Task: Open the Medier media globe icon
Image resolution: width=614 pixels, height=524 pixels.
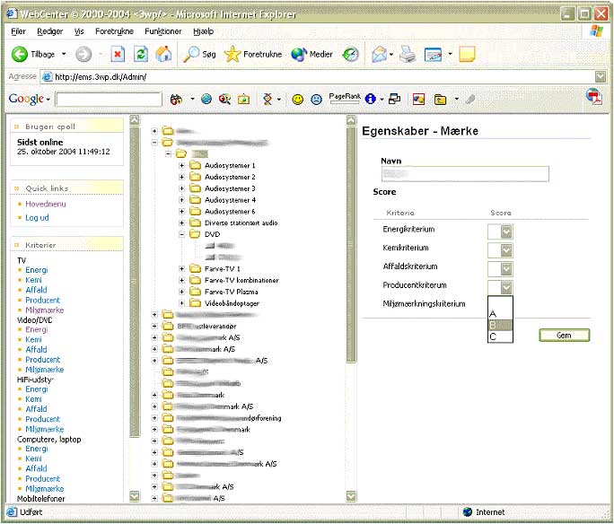Action: point(299,54)
